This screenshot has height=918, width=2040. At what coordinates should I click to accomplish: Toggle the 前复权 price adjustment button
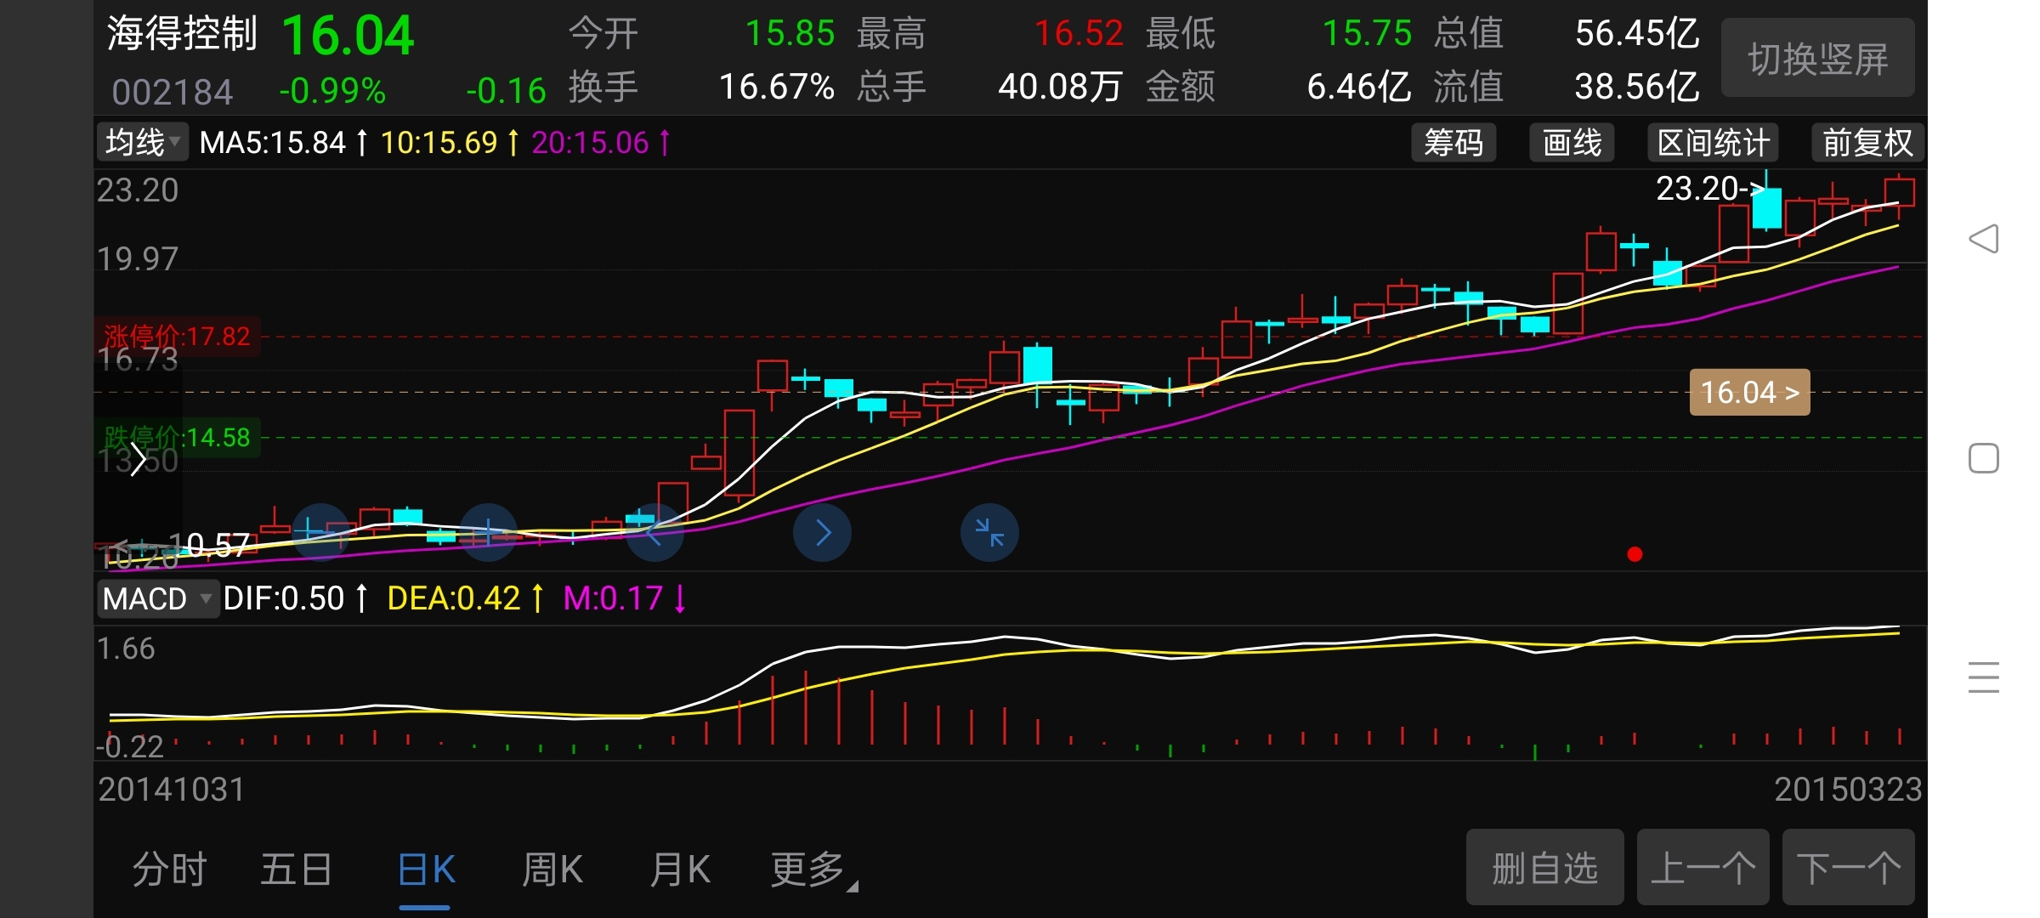click(x=1867, y=143)
